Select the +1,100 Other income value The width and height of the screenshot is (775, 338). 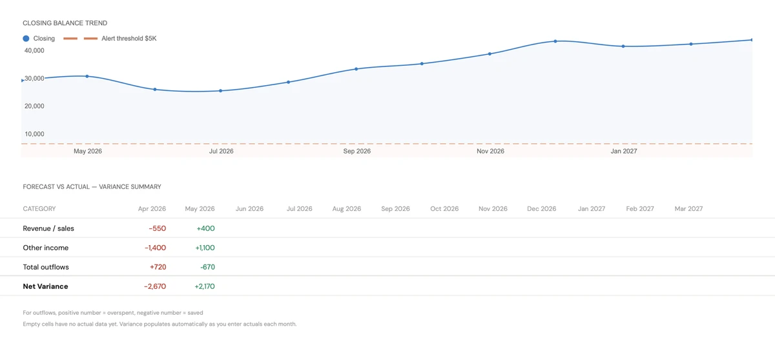205,248
